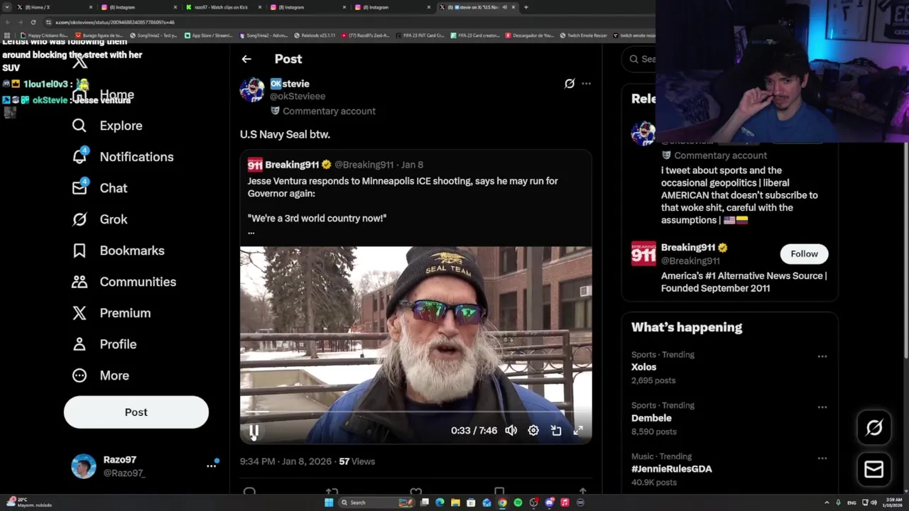The height and width of the screenshot is (511, 909).
Task: Open the @okStevieee handle link
Action: pyautogui.click(x=298, y=97)
